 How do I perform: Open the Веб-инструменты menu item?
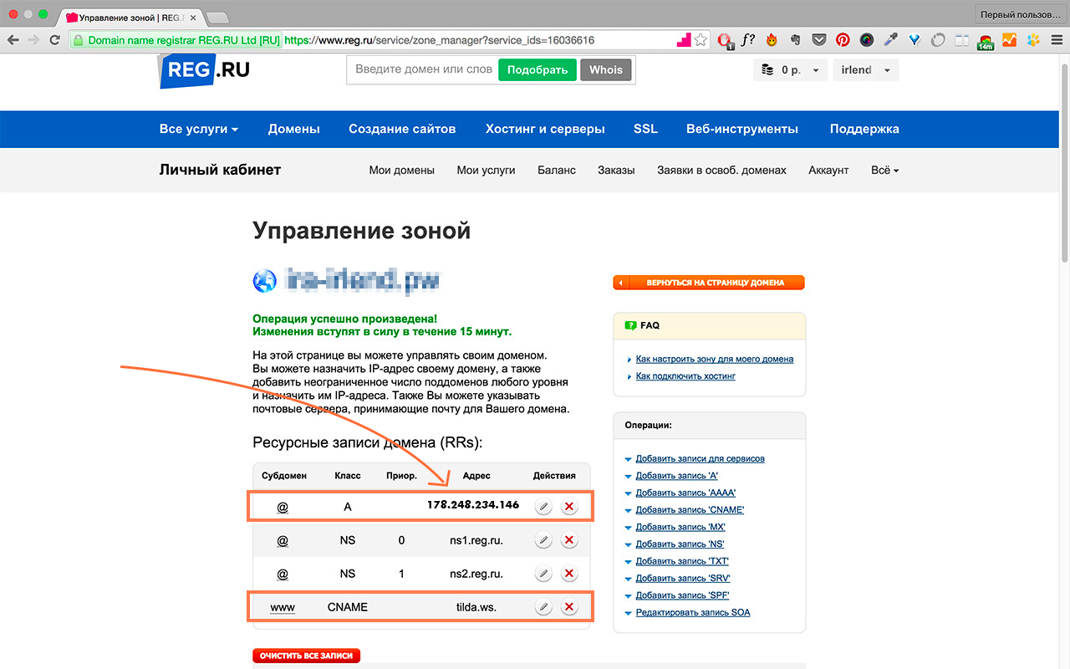click(x=742, y=129)
